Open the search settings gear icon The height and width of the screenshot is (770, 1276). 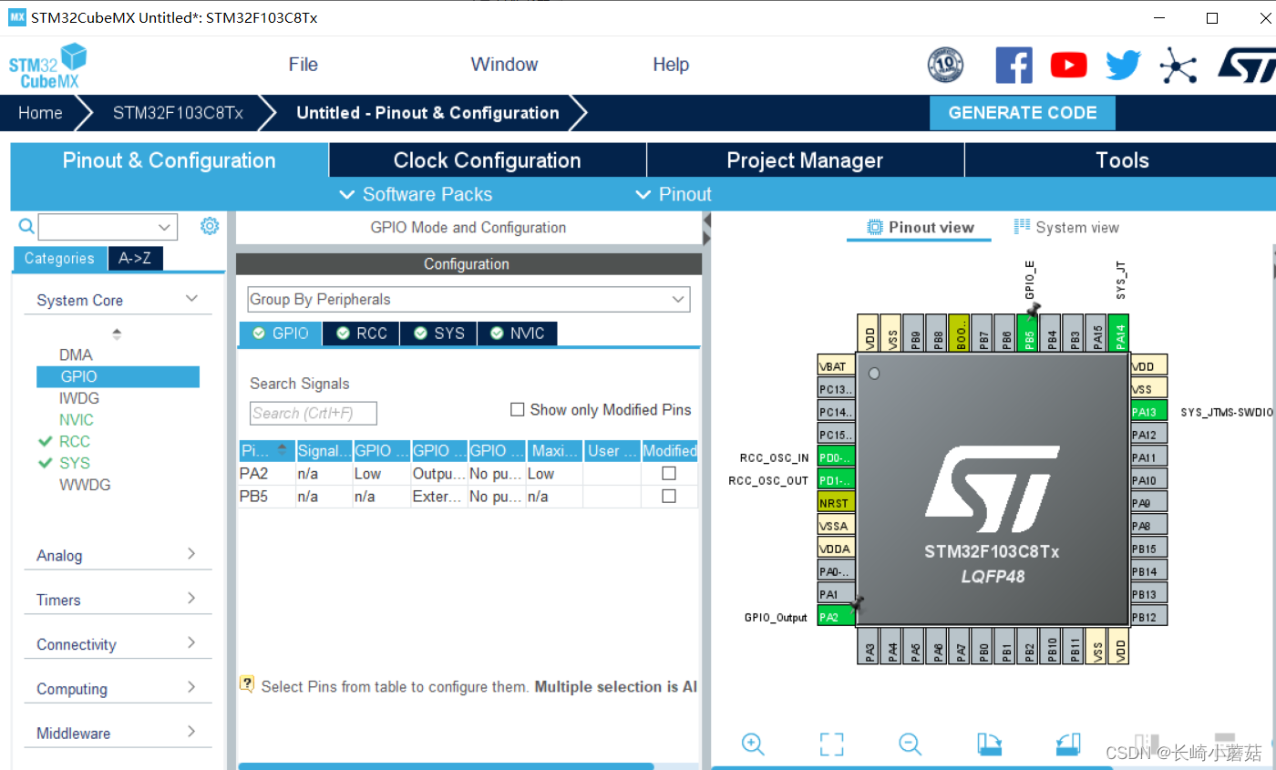(210, 226)
